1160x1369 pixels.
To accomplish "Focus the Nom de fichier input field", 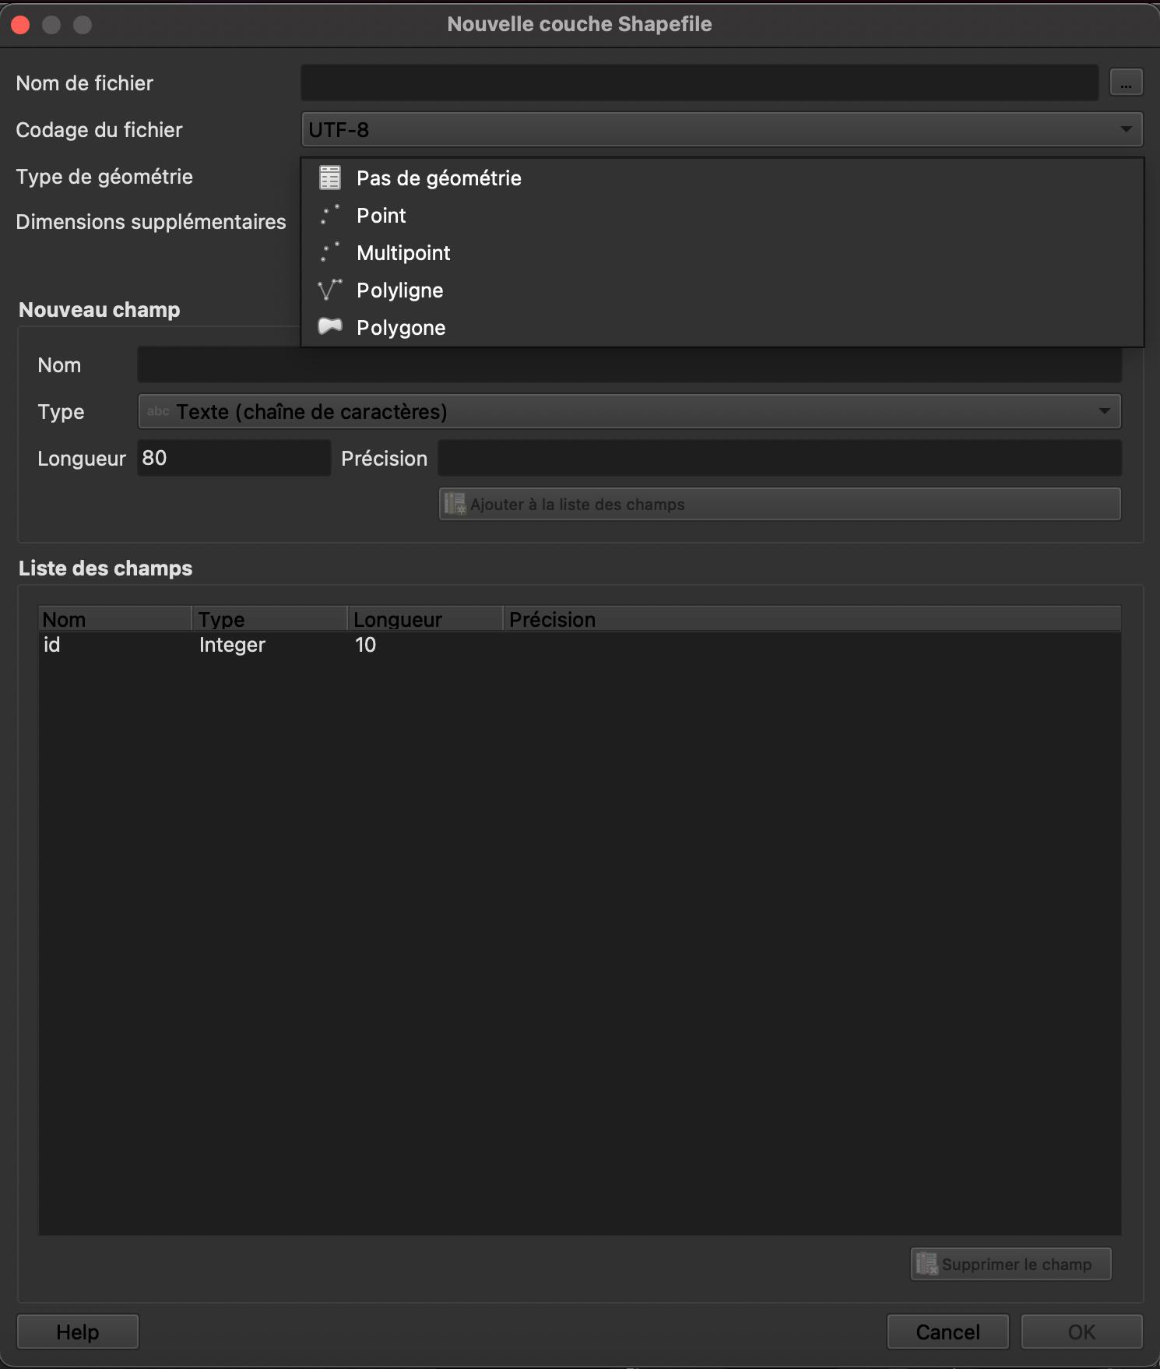I will pyautogui.click(x=699, y=83).
